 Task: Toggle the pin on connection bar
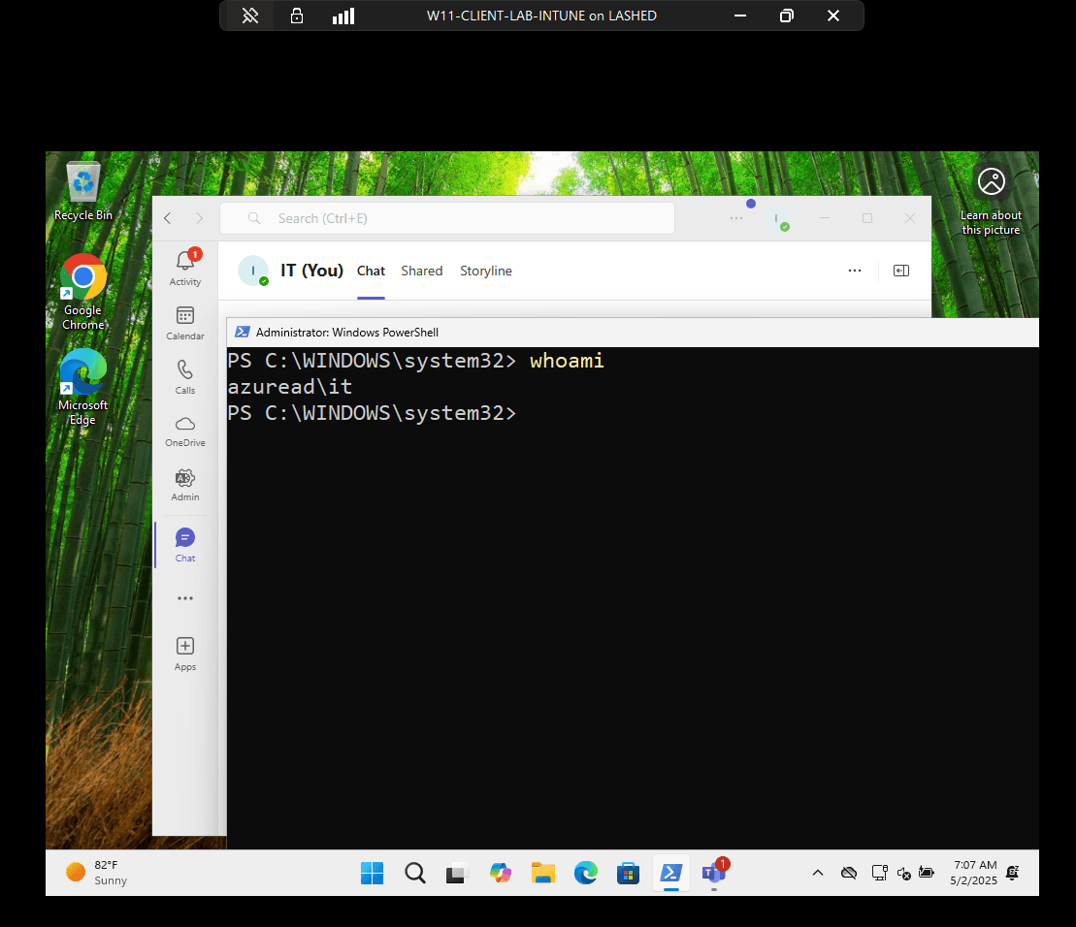(250, 16)
